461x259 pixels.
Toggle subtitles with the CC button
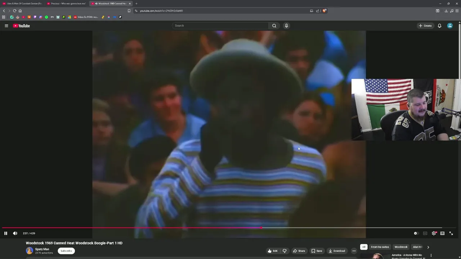(x=425, y=233)
